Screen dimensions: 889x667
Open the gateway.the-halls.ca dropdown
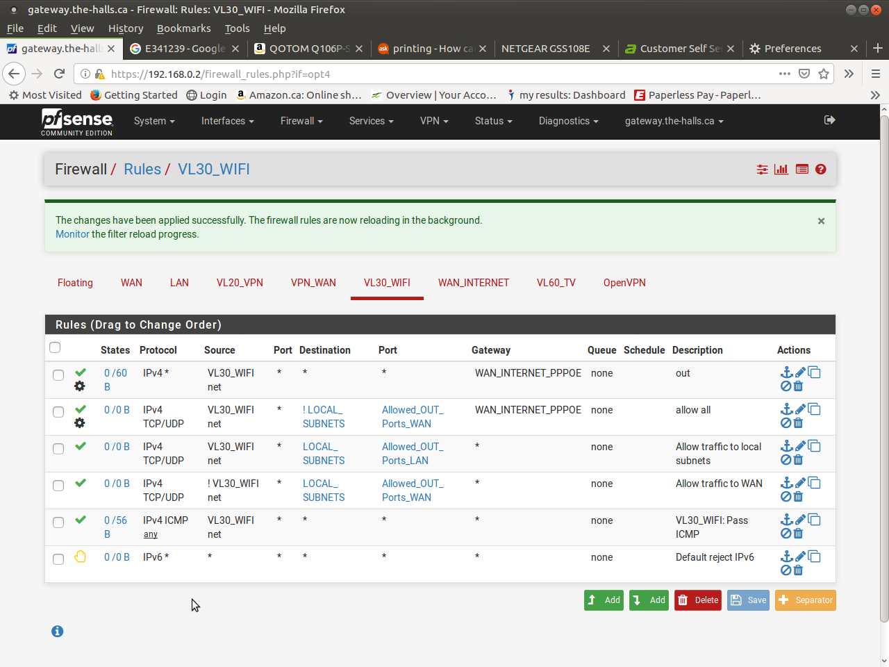pyautogui.click(x=674, y=121)
